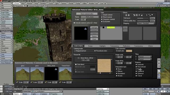Click warning triangle on Brick_stone summary thumbnail

pyautogui.click(x=56, y=69)
